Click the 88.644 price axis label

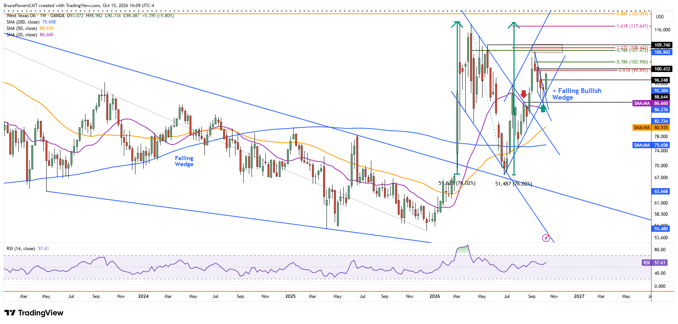pyautogui.click(x=661, y=97)
